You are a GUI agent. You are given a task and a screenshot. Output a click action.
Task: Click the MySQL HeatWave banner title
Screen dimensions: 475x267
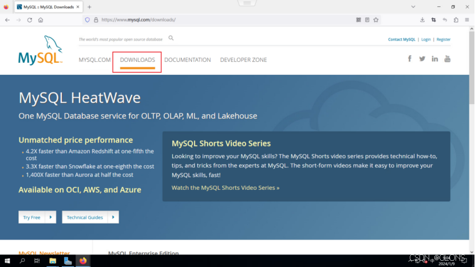coord(80,98)
